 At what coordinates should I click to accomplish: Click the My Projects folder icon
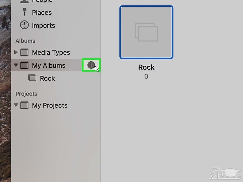pyautogui.click(x=24, y=105)
